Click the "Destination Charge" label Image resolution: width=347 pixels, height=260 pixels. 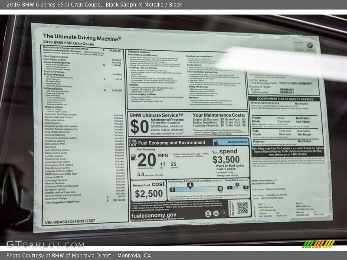56,198
